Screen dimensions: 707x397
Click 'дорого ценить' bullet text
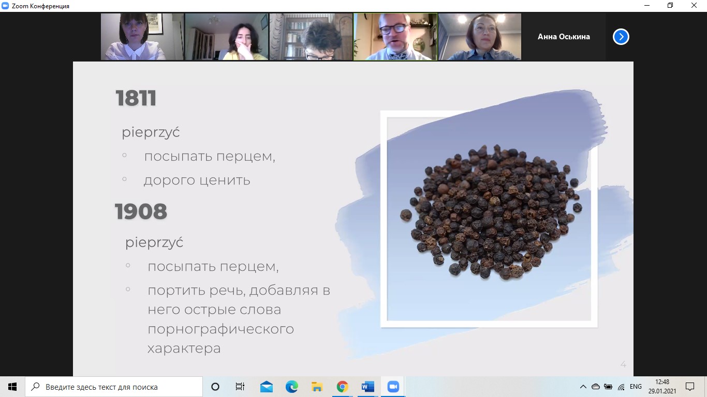[197, 180]
